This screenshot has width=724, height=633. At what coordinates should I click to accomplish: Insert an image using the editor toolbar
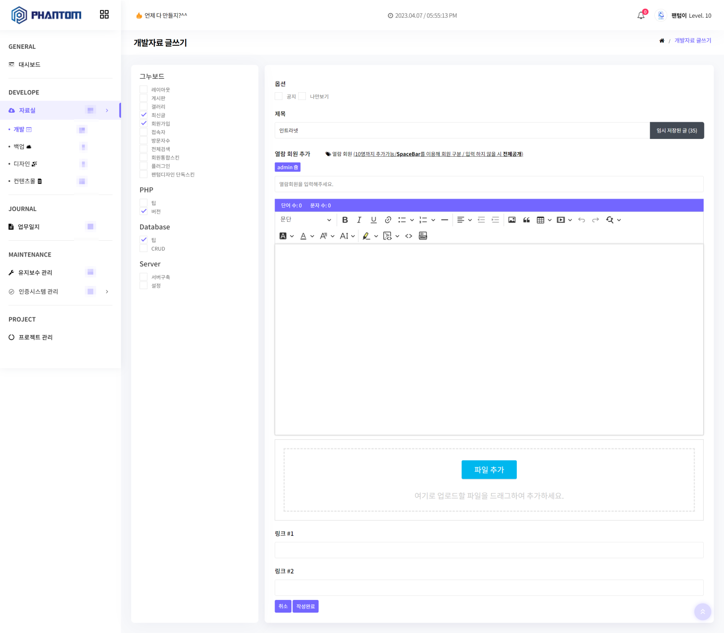tap(512, 220)
